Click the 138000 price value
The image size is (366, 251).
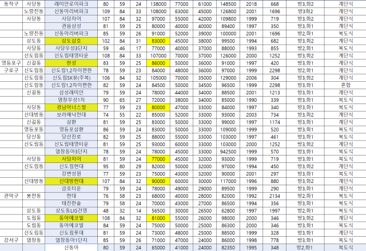[x=158, y=4]
